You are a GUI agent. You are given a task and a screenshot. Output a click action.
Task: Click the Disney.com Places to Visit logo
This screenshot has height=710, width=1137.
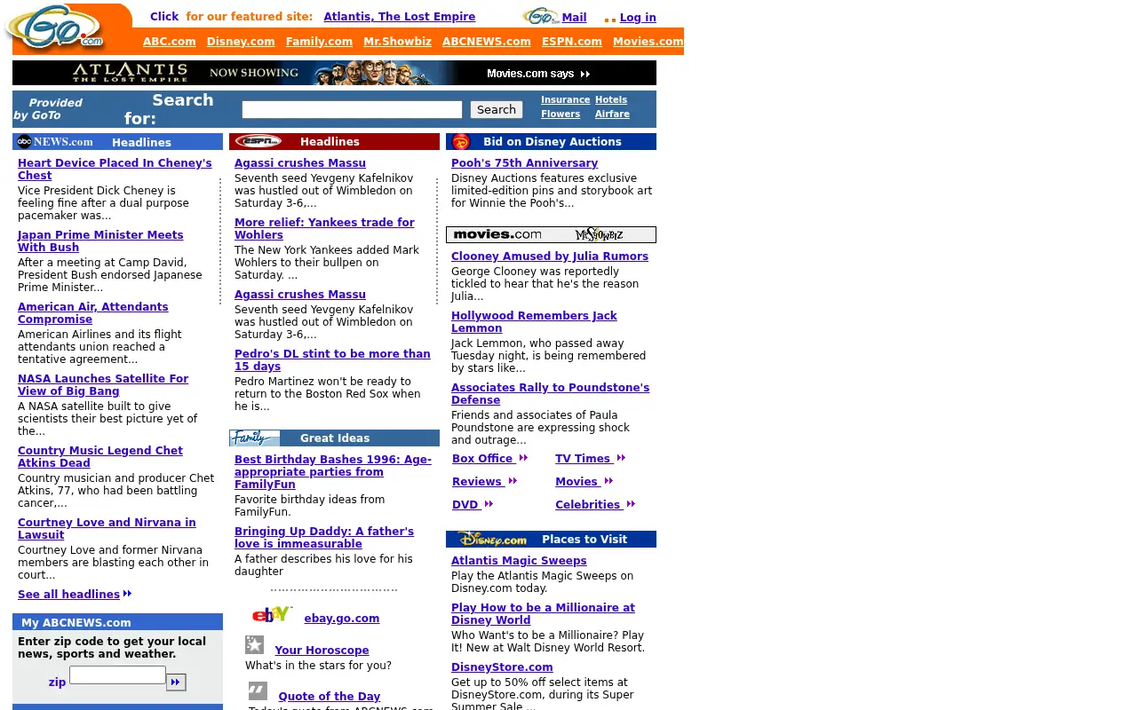coord(493,539)
